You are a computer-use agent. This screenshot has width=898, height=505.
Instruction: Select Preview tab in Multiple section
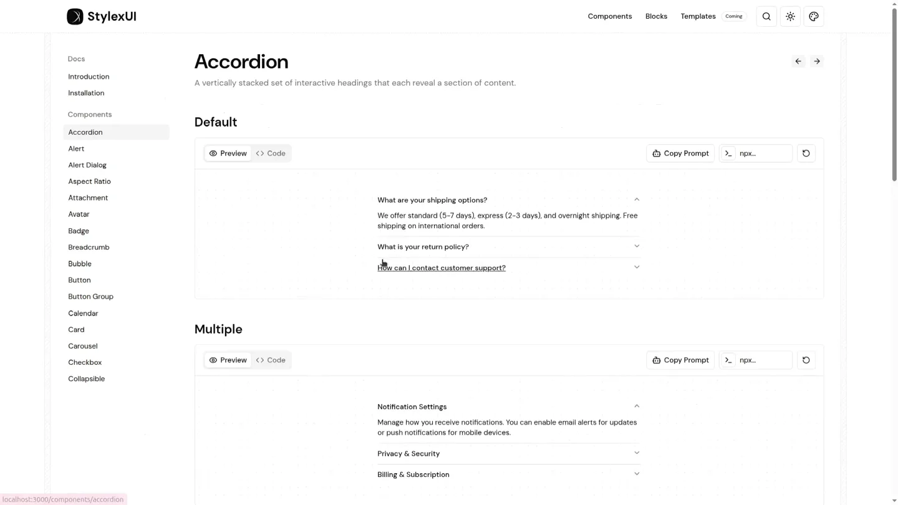pos(228,360)
